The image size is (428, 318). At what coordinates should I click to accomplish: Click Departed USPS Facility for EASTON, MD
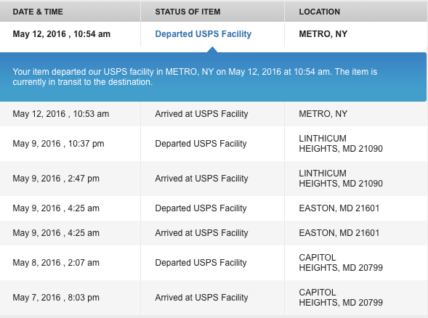[x=201, y=208]
